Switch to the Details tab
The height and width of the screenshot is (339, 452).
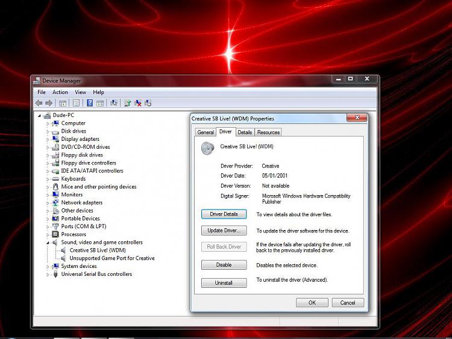point(245,132)
